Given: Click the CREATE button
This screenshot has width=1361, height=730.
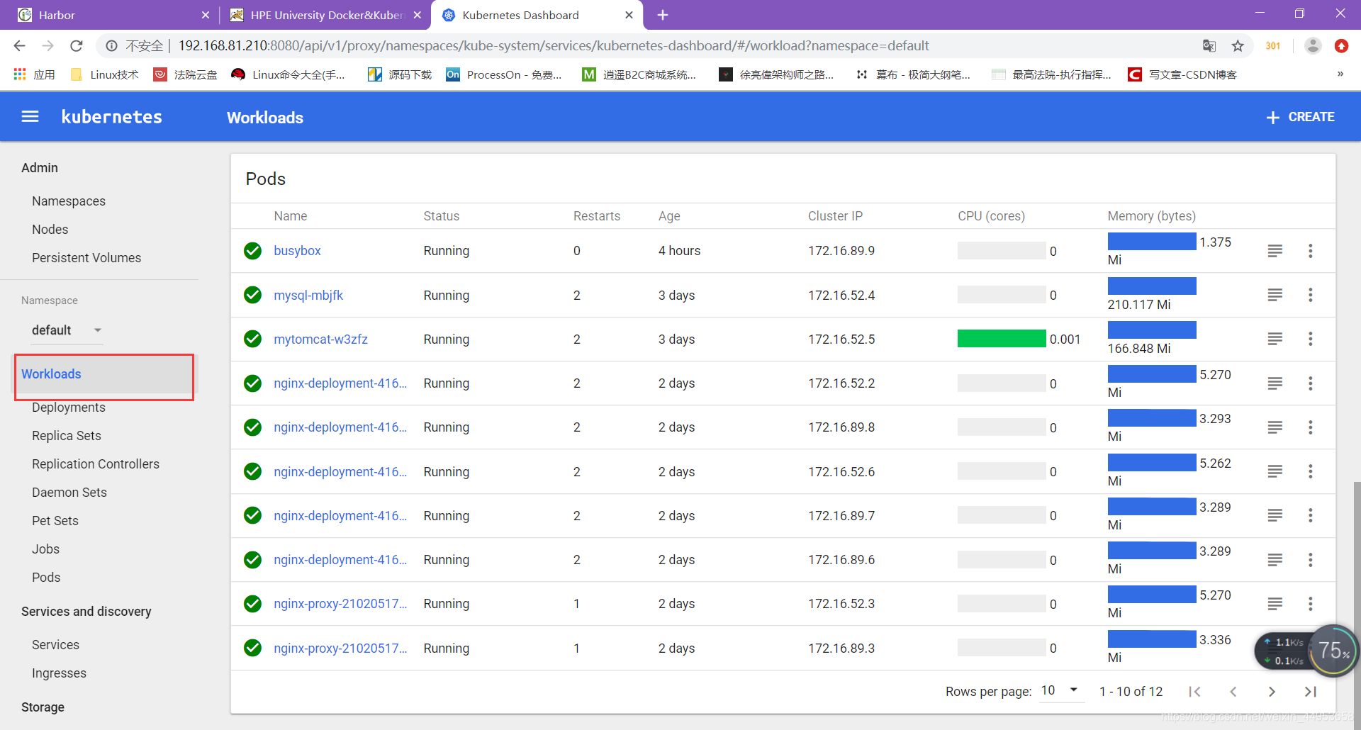Looking at the screenshot, I should [x=1301, y=117].
